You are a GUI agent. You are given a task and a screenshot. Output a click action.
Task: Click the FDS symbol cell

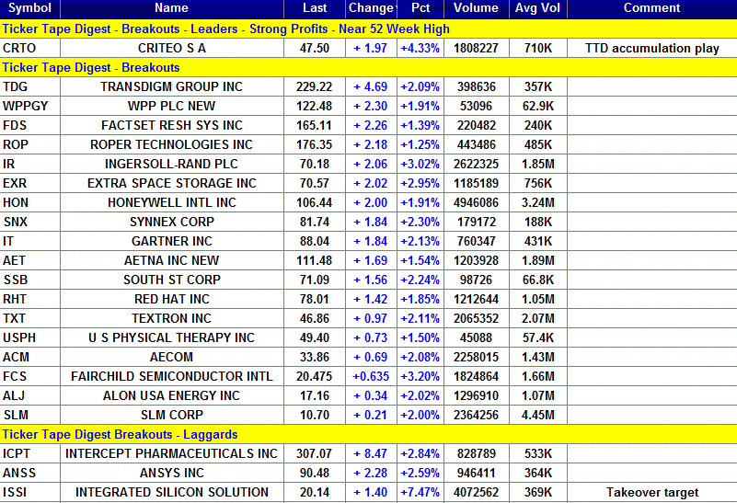[29, 125]
